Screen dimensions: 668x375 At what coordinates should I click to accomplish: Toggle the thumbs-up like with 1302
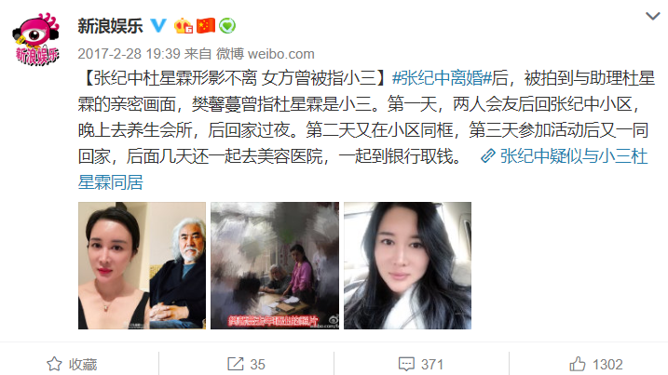pos(596,364)
